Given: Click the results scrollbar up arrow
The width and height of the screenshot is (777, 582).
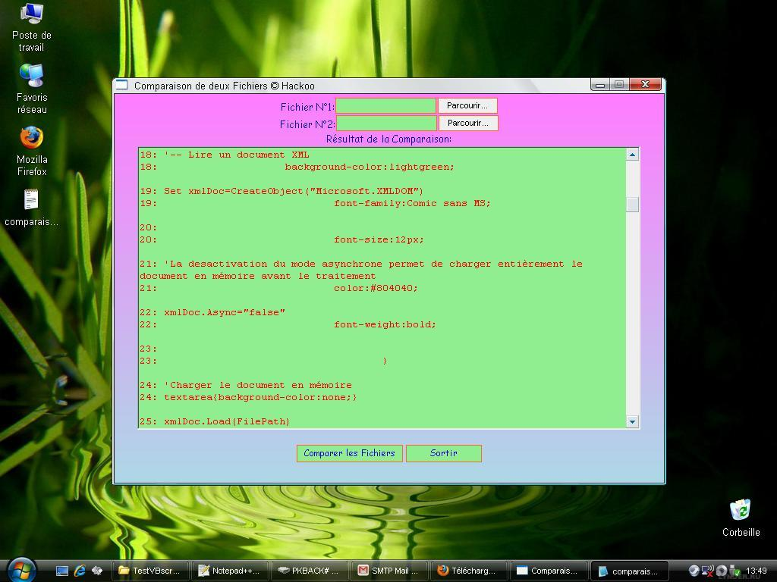Looking at the screenshot, I should (632, 155).
